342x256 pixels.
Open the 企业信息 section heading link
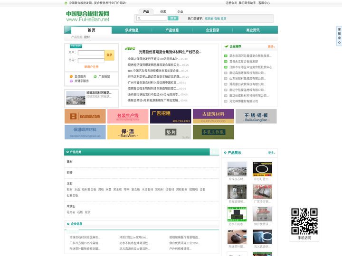pos(76,224)
